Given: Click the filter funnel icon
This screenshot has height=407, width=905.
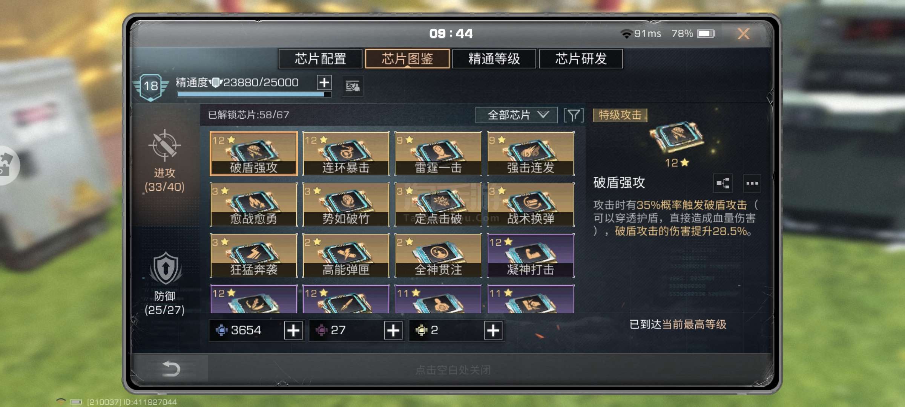Looking at the screenshot, I should point(574,115).
